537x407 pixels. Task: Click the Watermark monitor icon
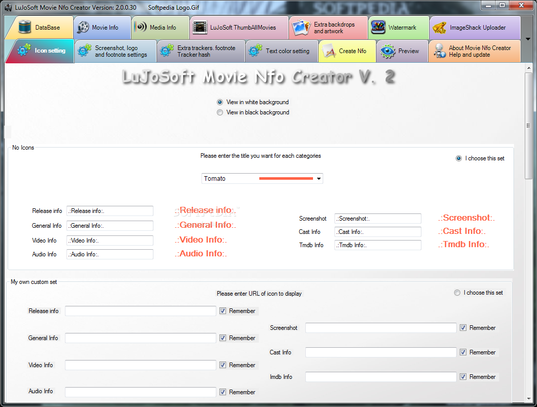tap(378, 28)
